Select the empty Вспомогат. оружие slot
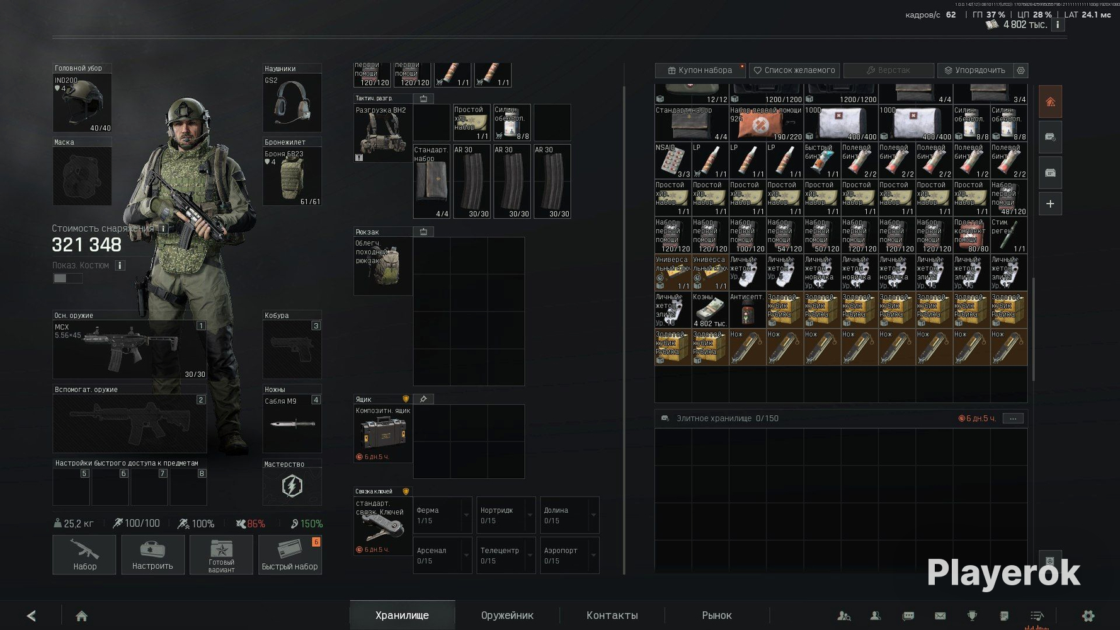This screenshot has height=630, width=1120. pyautogui.click(x=130, y=423)
